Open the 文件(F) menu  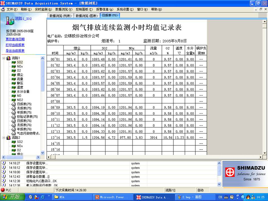tap(12, 9)
